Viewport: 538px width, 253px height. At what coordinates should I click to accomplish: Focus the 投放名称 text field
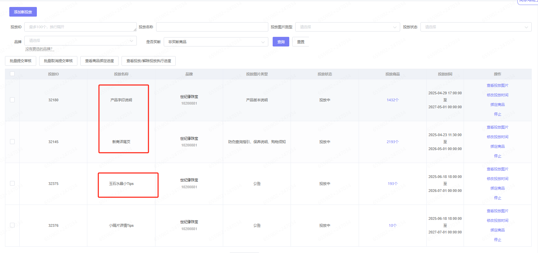pyautogui.click(x=212, y=27)
